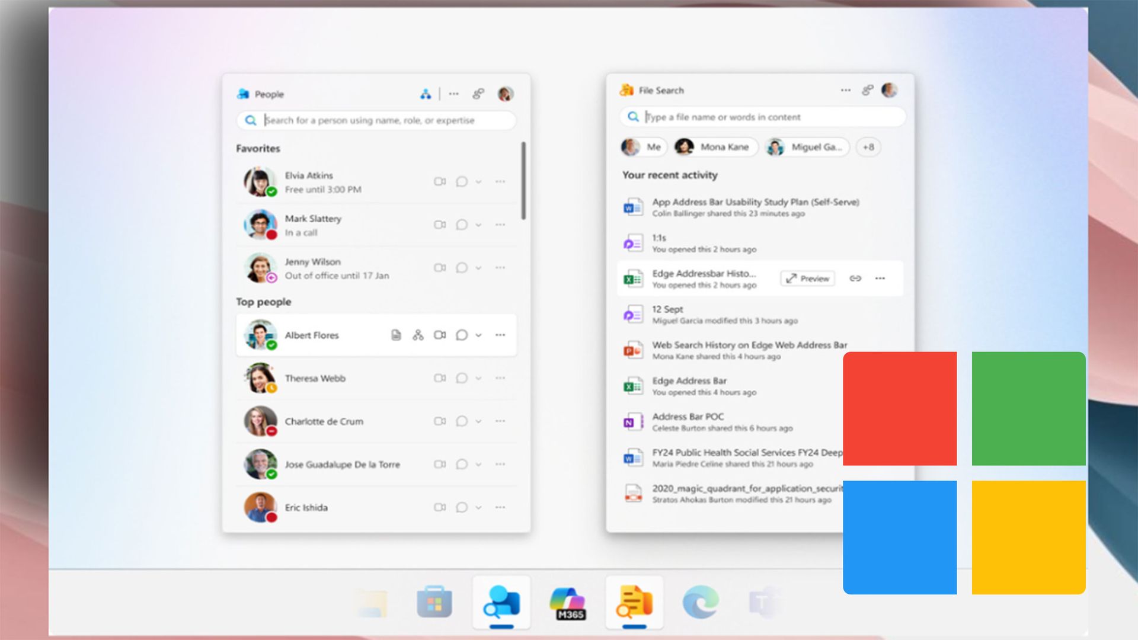Expand the chevron next to Albert Flores
The width and height of the screenshot is (1138, 640).
pos(480,335)
